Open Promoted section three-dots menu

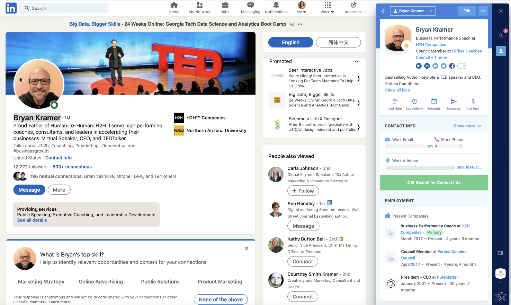(357, 62)
